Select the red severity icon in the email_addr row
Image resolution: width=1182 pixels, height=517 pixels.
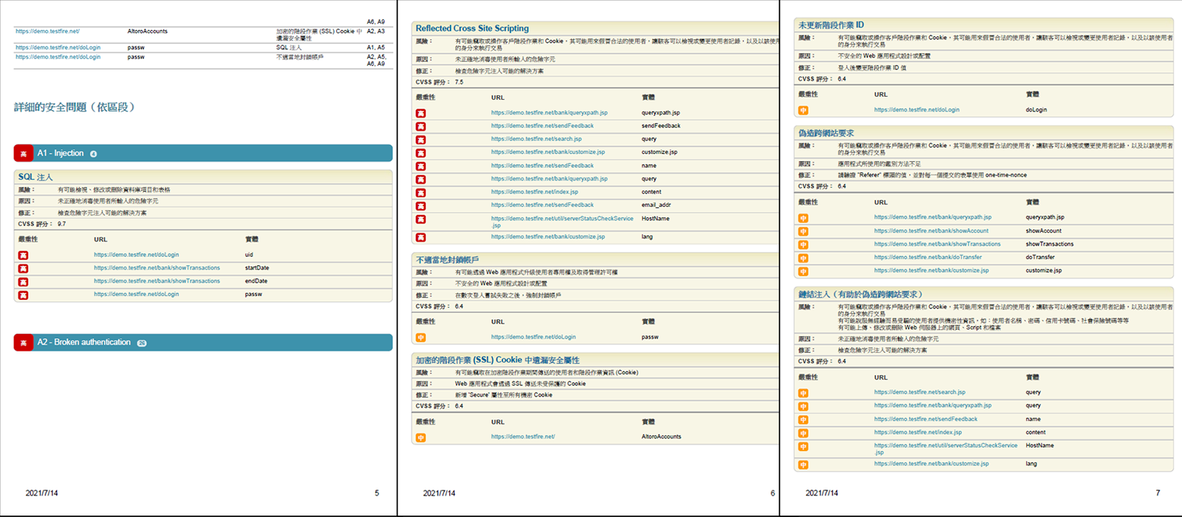420,206
